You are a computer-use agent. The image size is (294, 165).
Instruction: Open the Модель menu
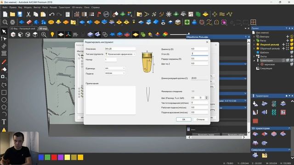28,7
